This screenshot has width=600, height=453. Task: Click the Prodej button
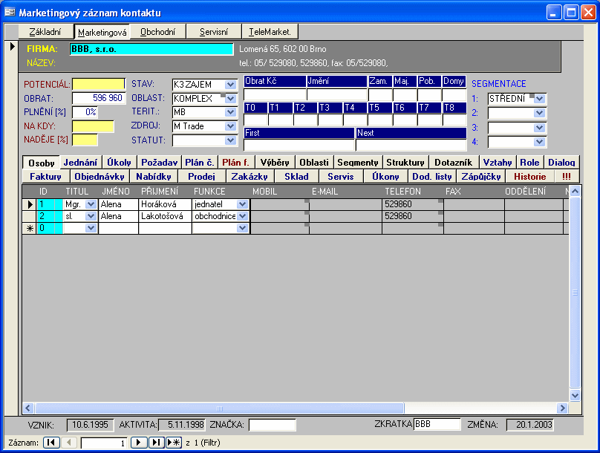(x=202, y=177)
